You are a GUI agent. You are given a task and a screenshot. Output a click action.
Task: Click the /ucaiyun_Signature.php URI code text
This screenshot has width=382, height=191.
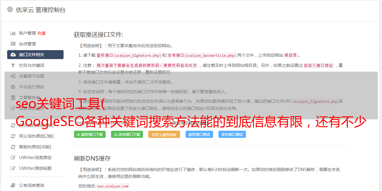tap(315, 101)
